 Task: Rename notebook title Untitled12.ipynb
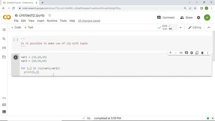(x=32, y=15)
